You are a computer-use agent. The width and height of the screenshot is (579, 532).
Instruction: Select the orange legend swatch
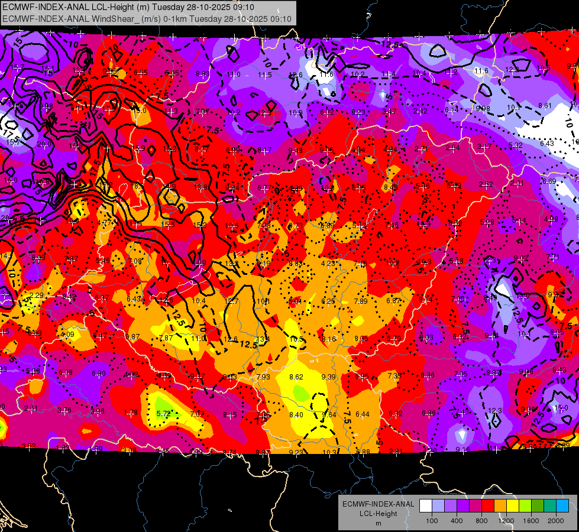click(500, 506)
